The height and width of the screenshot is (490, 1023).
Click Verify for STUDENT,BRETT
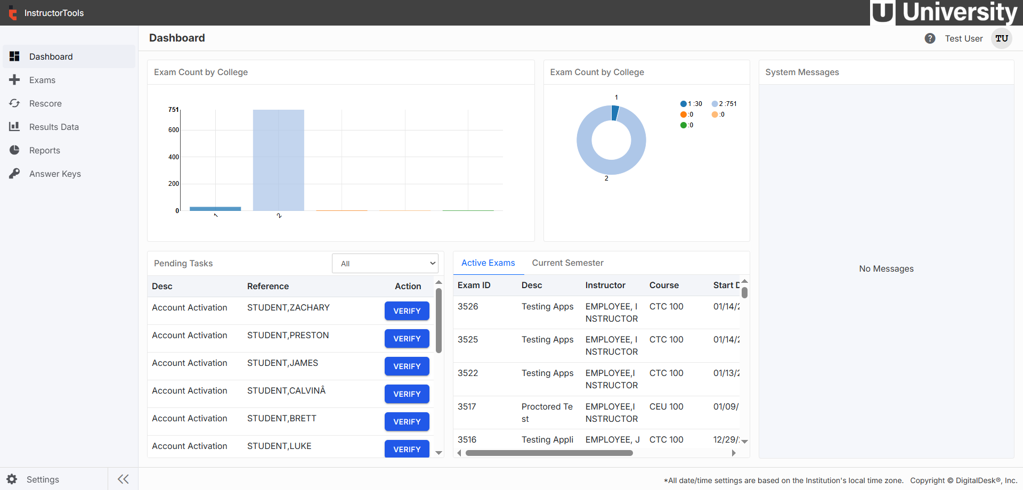(407, 421)
